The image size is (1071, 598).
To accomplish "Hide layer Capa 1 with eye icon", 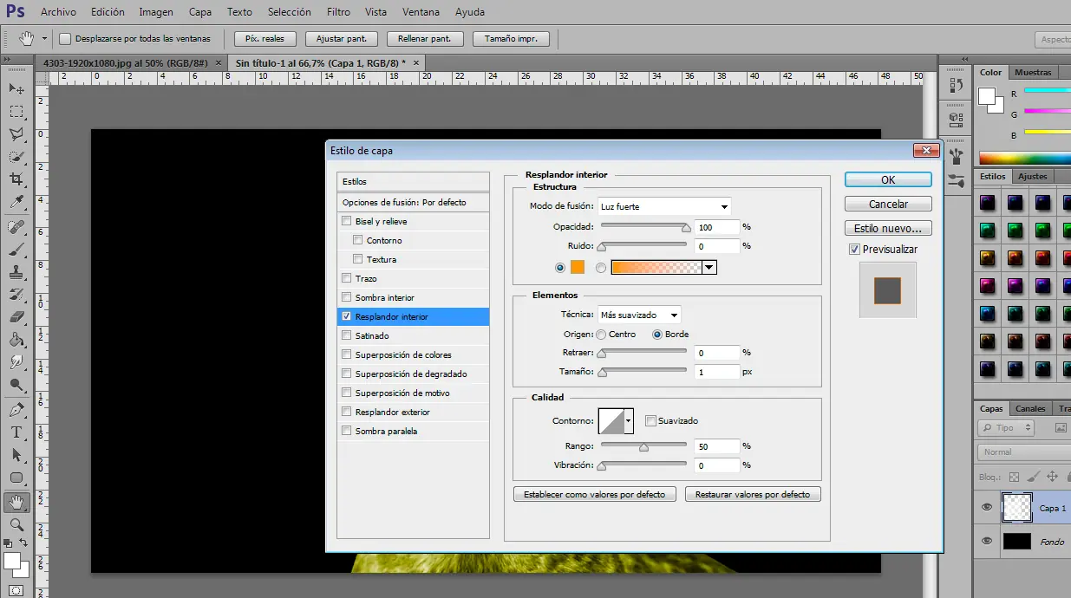I will (986, 508).
